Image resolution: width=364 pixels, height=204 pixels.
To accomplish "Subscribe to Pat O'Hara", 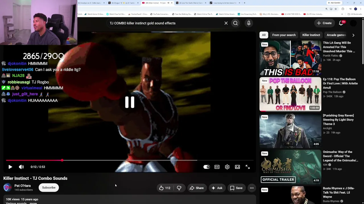I will click(49, 188).
